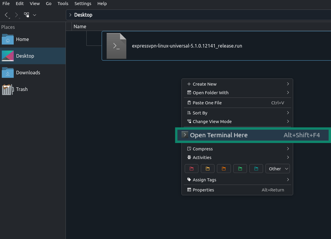The image size is (331, 239).
Task: Click the forward navigation arrow
Action: coord(16,15)
